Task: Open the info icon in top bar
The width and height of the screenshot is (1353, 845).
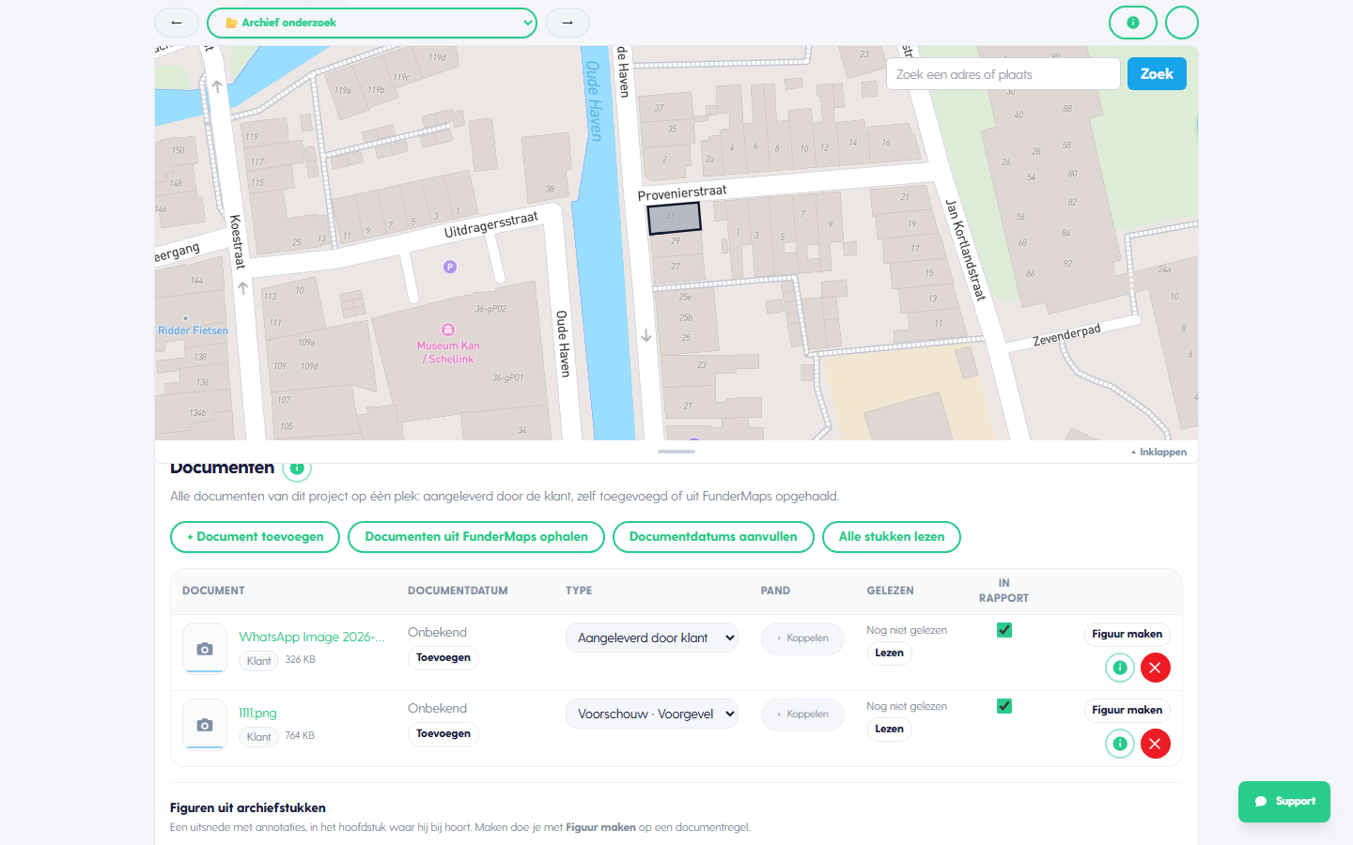Action: tap(1133, 23)
